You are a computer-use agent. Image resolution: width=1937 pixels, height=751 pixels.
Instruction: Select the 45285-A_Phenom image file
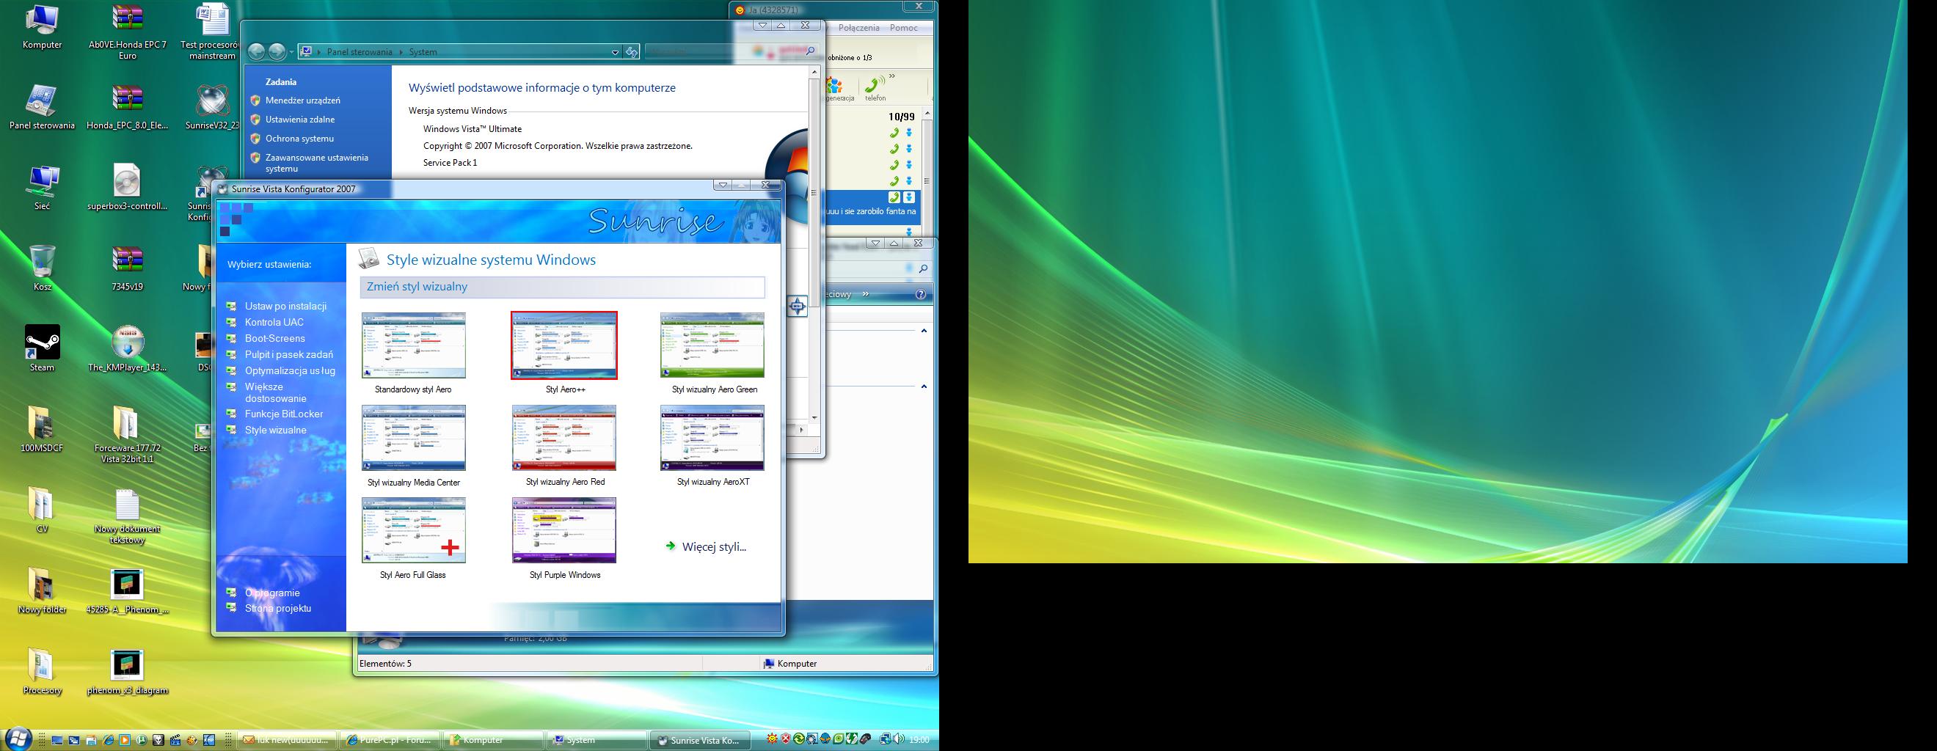[x=128, y=591]
